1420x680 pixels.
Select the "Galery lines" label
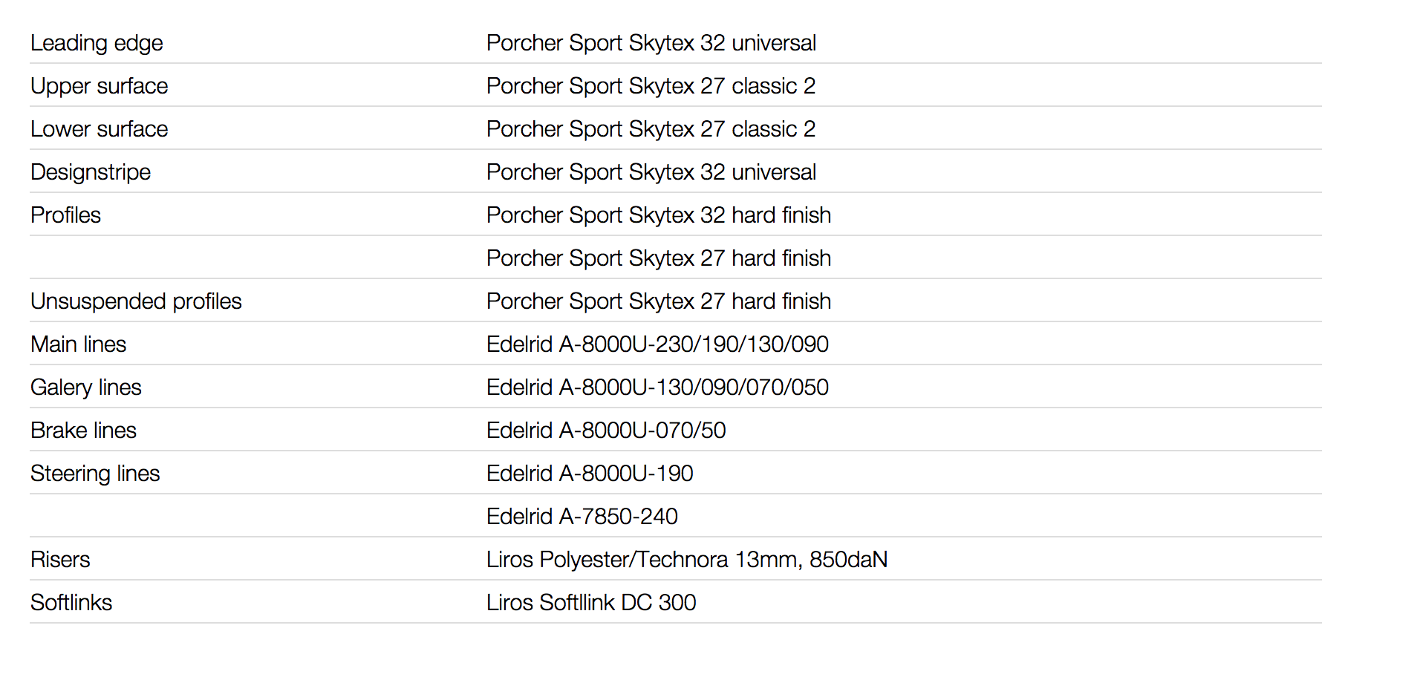pos(85,388)
